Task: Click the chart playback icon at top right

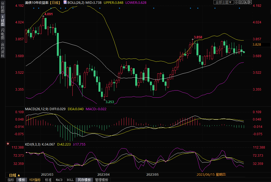Action: (245, 2)
